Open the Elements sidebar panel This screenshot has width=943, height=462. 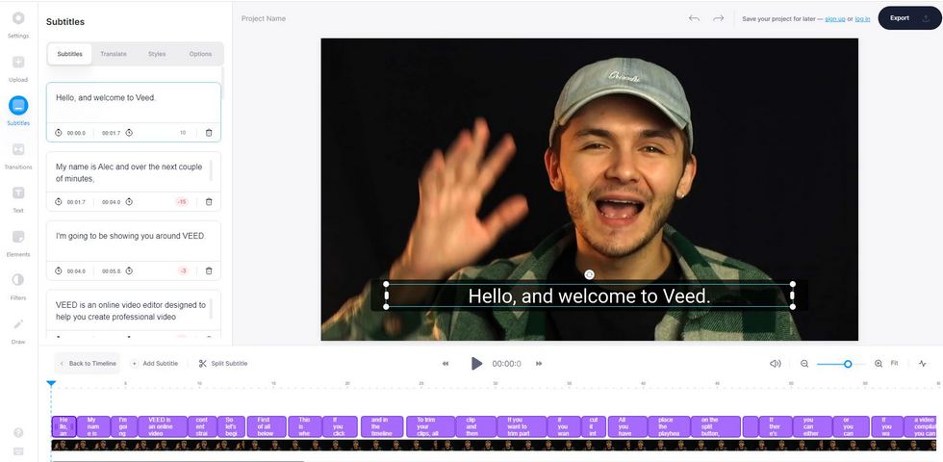pyautogui.click(x=18, y=243)
